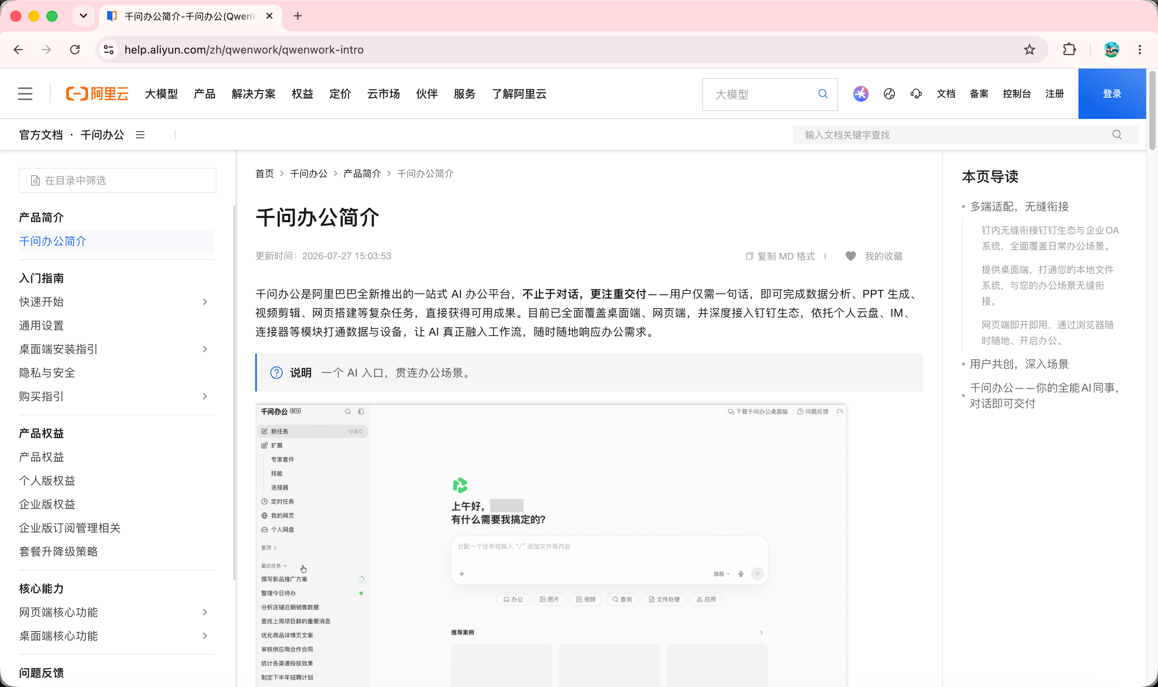Image resolution: width=1158 pixels, height=687 pixels.
Task: Toggle the catalog list icon beside 千问办公
Action: (x=140, y=135)
